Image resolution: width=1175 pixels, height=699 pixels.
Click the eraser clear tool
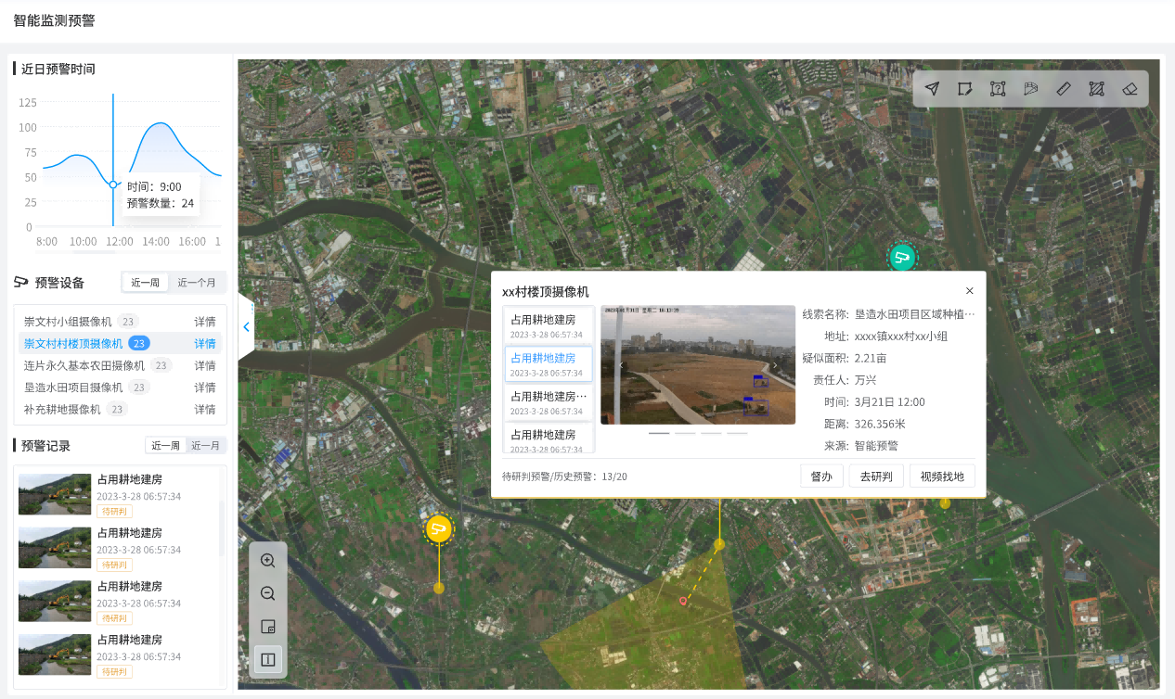click(x=1130, y=88)
